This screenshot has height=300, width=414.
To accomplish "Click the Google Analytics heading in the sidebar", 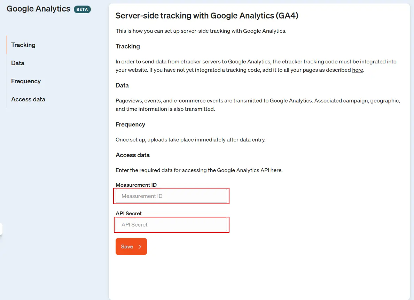I will pyautogui.click(x=38, y=9).
